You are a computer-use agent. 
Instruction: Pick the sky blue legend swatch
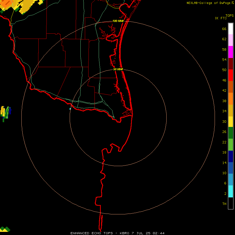(231, 180)
